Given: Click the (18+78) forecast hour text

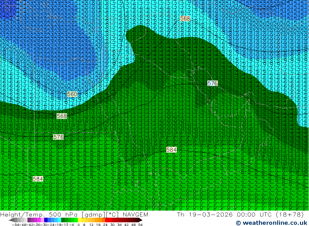Looking at the screenshot, I should (x=289, y=214).
